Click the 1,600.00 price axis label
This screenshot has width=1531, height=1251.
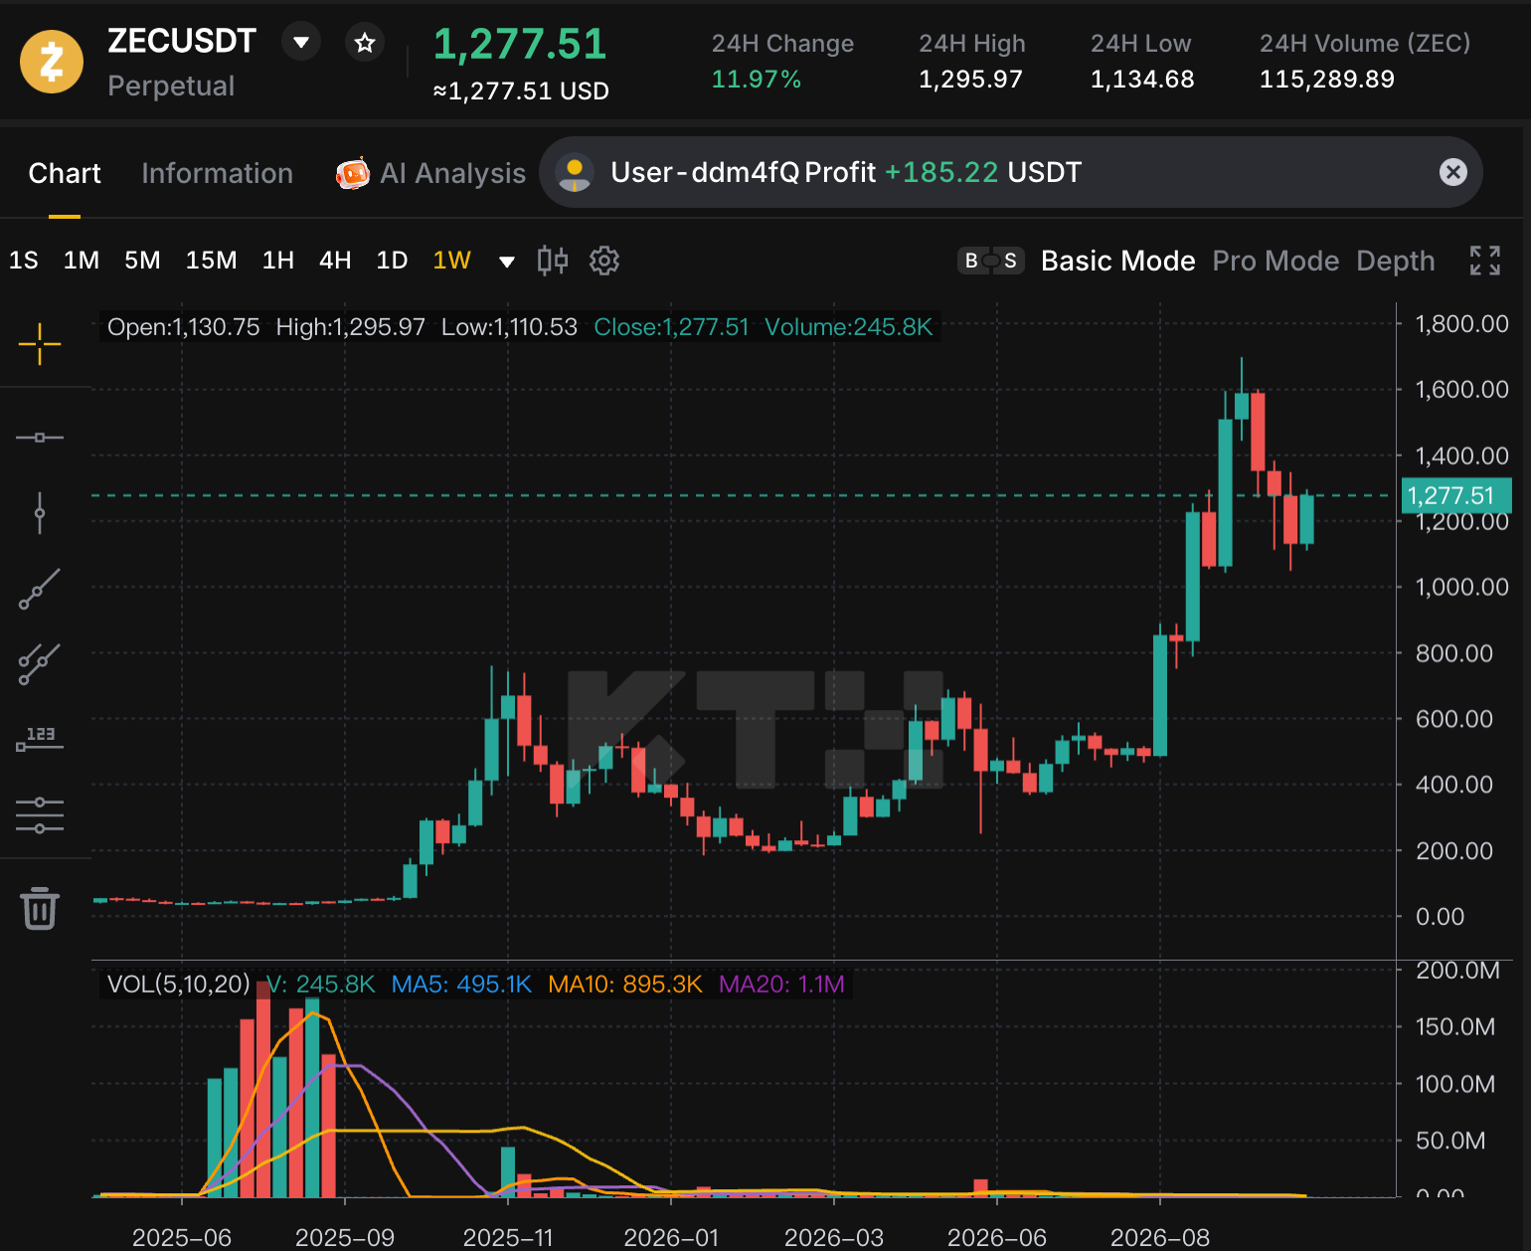tap(1461, 389)
